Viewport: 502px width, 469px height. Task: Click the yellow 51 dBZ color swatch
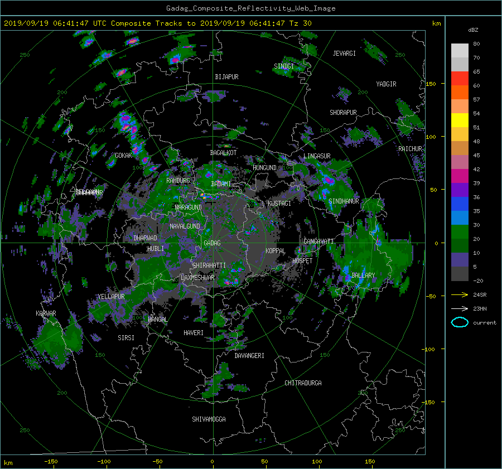point(460,120)
